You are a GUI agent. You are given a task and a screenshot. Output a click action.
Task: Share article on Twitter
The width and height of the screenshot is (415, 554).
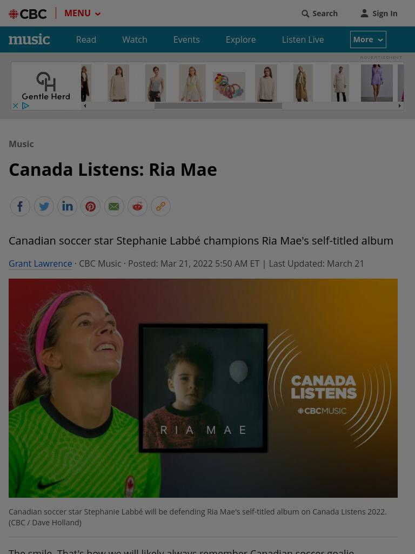coord(44,206)
